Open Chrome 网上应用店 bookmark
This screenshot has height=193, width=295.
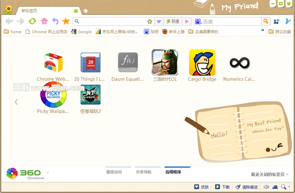46,31
